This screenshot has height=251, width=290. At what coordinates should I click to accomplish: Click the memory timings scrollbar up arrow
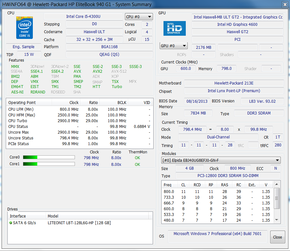(x=277, y=184)
